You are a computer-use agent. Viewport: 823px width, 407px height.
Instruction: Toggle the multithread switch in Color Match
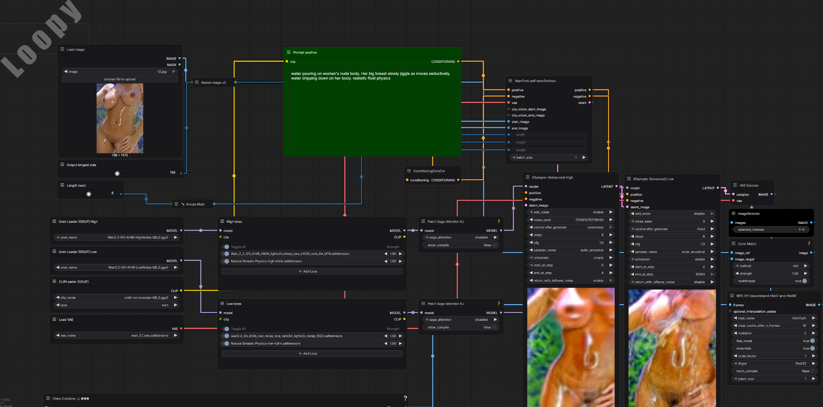coord(805,281)
